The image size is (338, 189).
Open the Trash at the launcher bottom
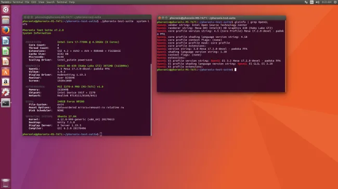pos(6,183)
